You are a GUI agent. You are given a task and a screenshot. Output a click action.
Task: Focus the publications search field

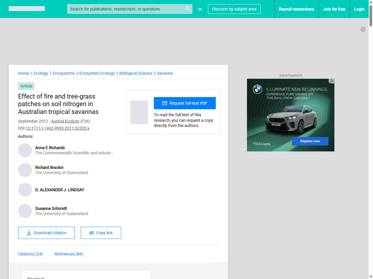[125, 9]
